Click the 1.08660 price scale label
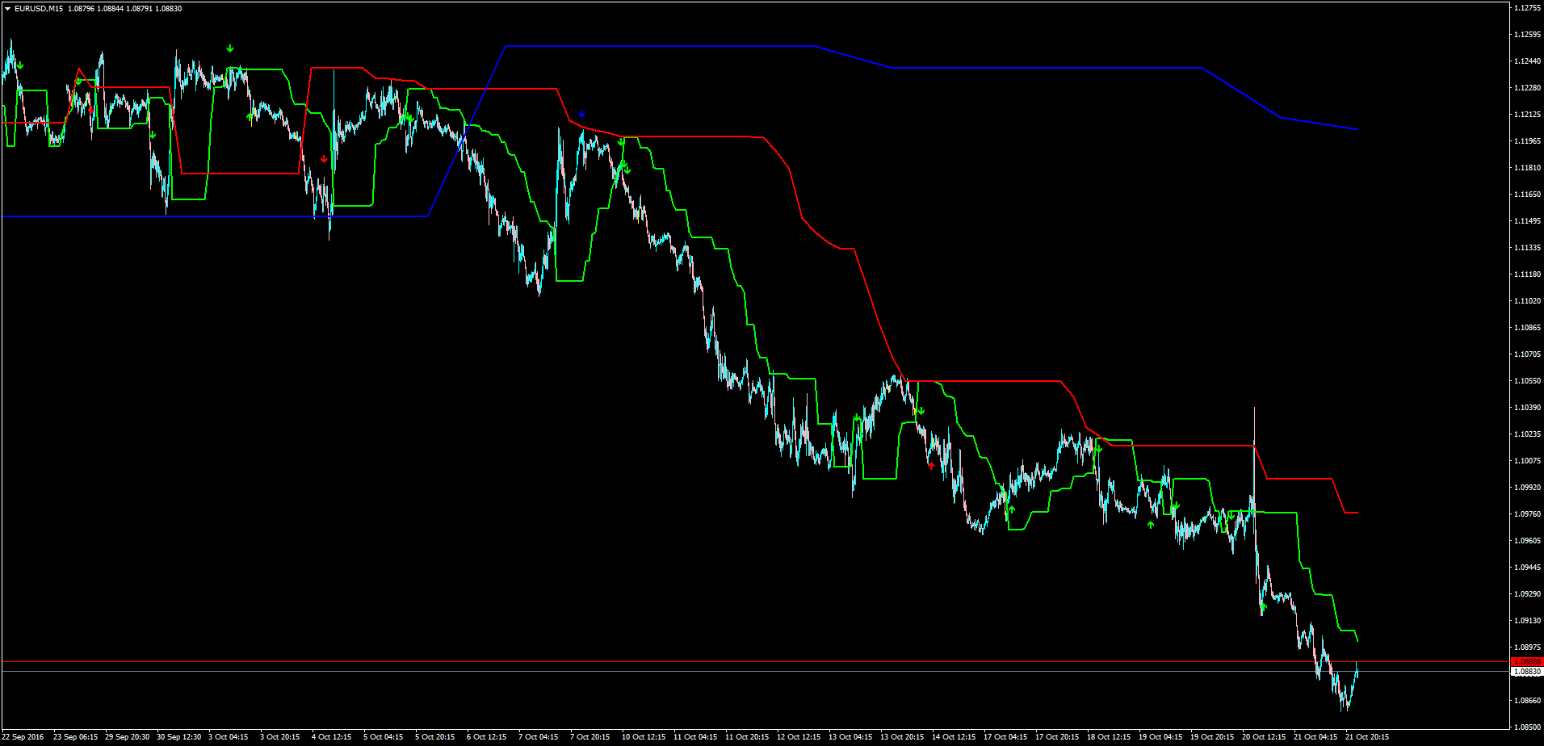The height and width of the screenshot is (746, 1544). point(1528,701)
